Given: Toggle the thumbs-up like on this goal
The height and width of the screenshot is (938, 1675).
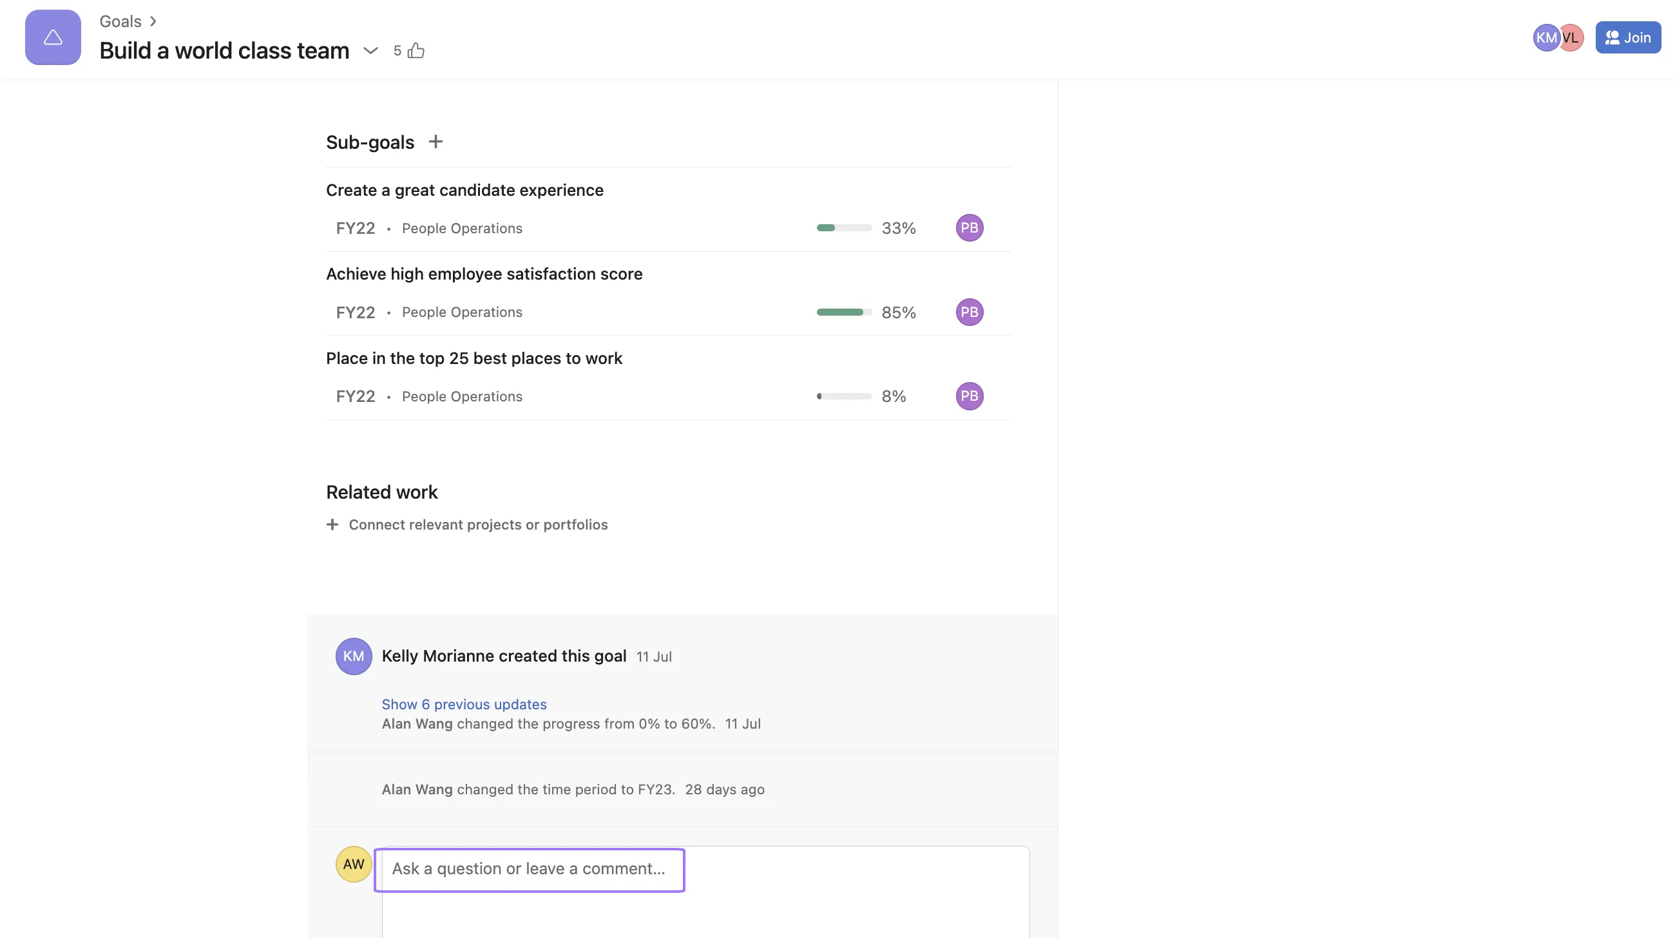Looking at the screenshot, I should pos(415,50).
